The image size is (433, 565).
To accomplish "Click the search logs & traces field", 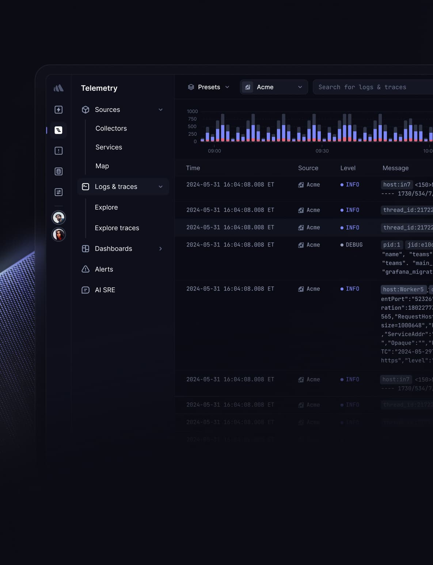I will coord(373,87).
